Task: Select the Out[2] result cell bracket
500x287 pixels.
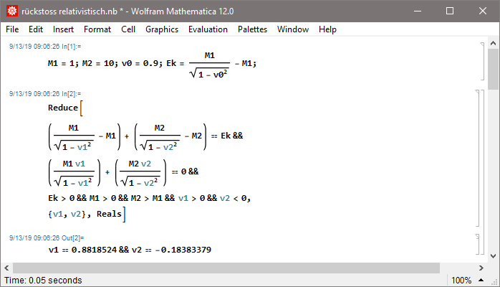Action: click(x=478, y=243)
